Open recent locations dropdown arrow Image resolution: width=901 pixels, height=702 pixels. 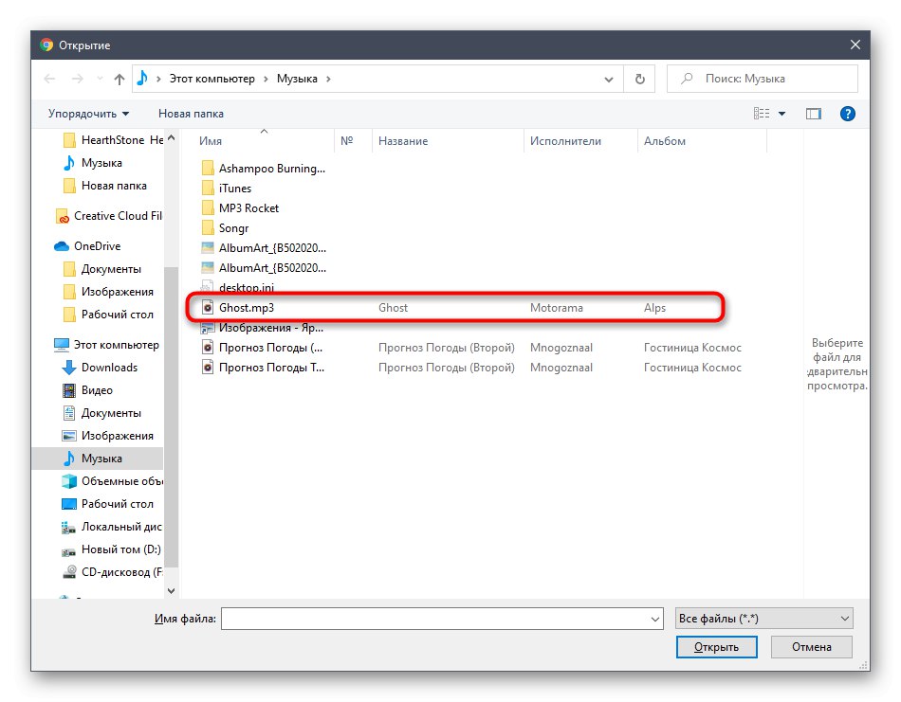tap(100, 79)
